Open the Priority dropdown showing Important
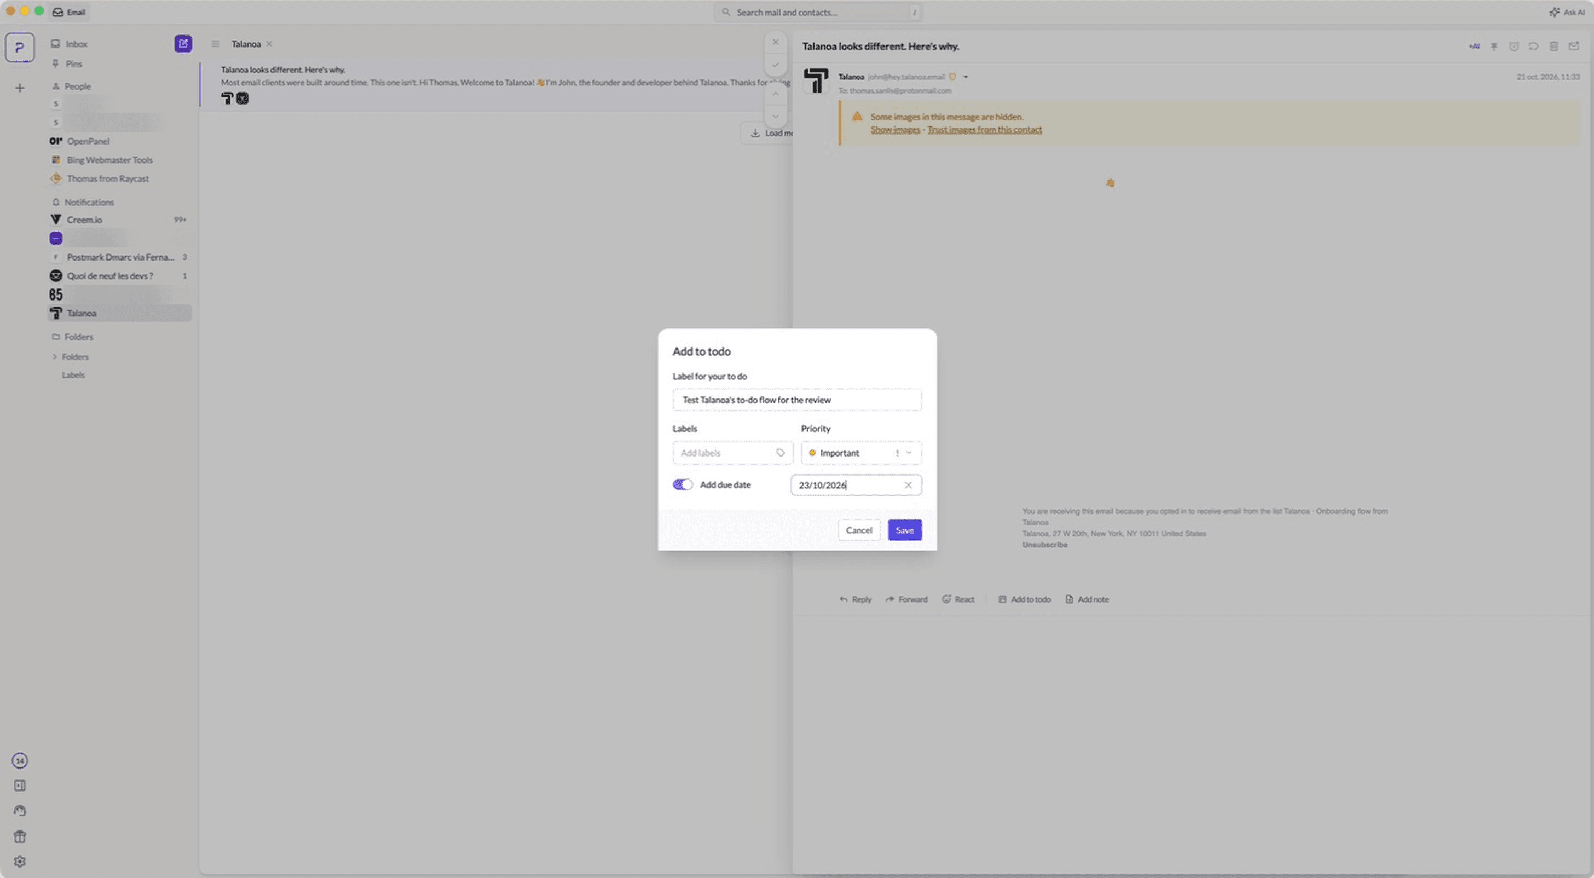 860,452
